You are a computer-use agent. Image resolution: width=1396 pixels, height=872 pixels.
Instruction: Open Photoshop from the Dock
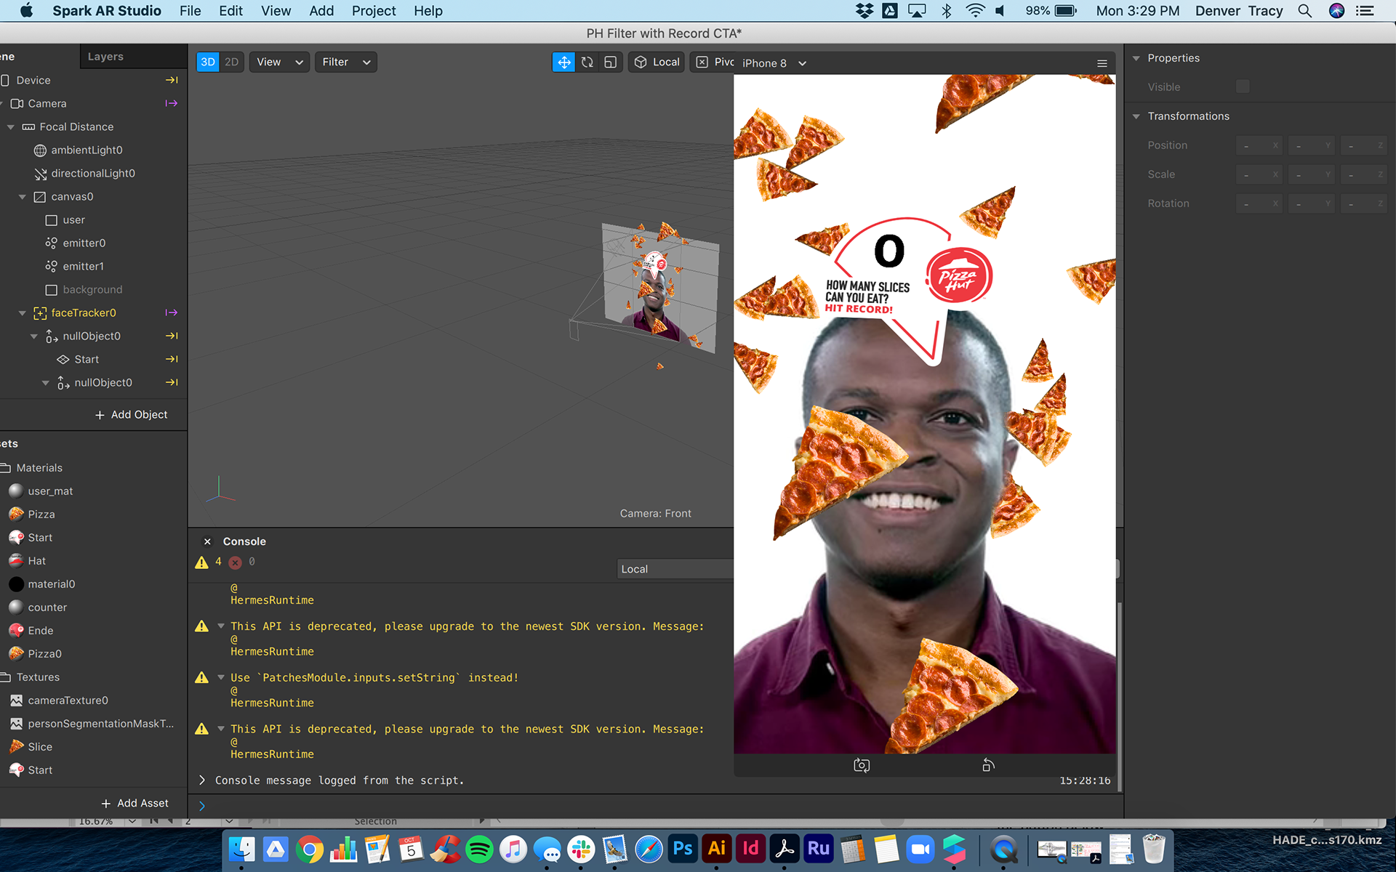coord(683,848)
